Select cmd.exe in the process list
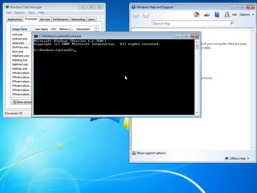This screenshot has width=257, height=193. tap(21, 34)
